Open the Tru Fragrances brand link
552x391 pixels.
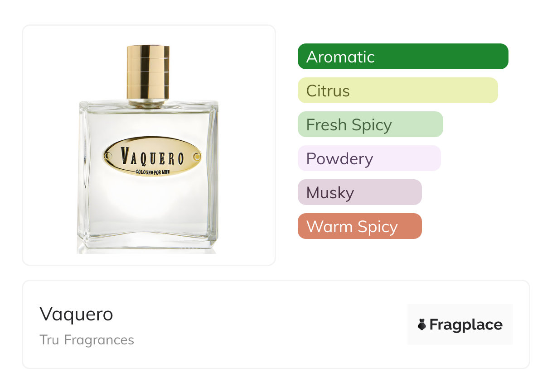(87, 340)
